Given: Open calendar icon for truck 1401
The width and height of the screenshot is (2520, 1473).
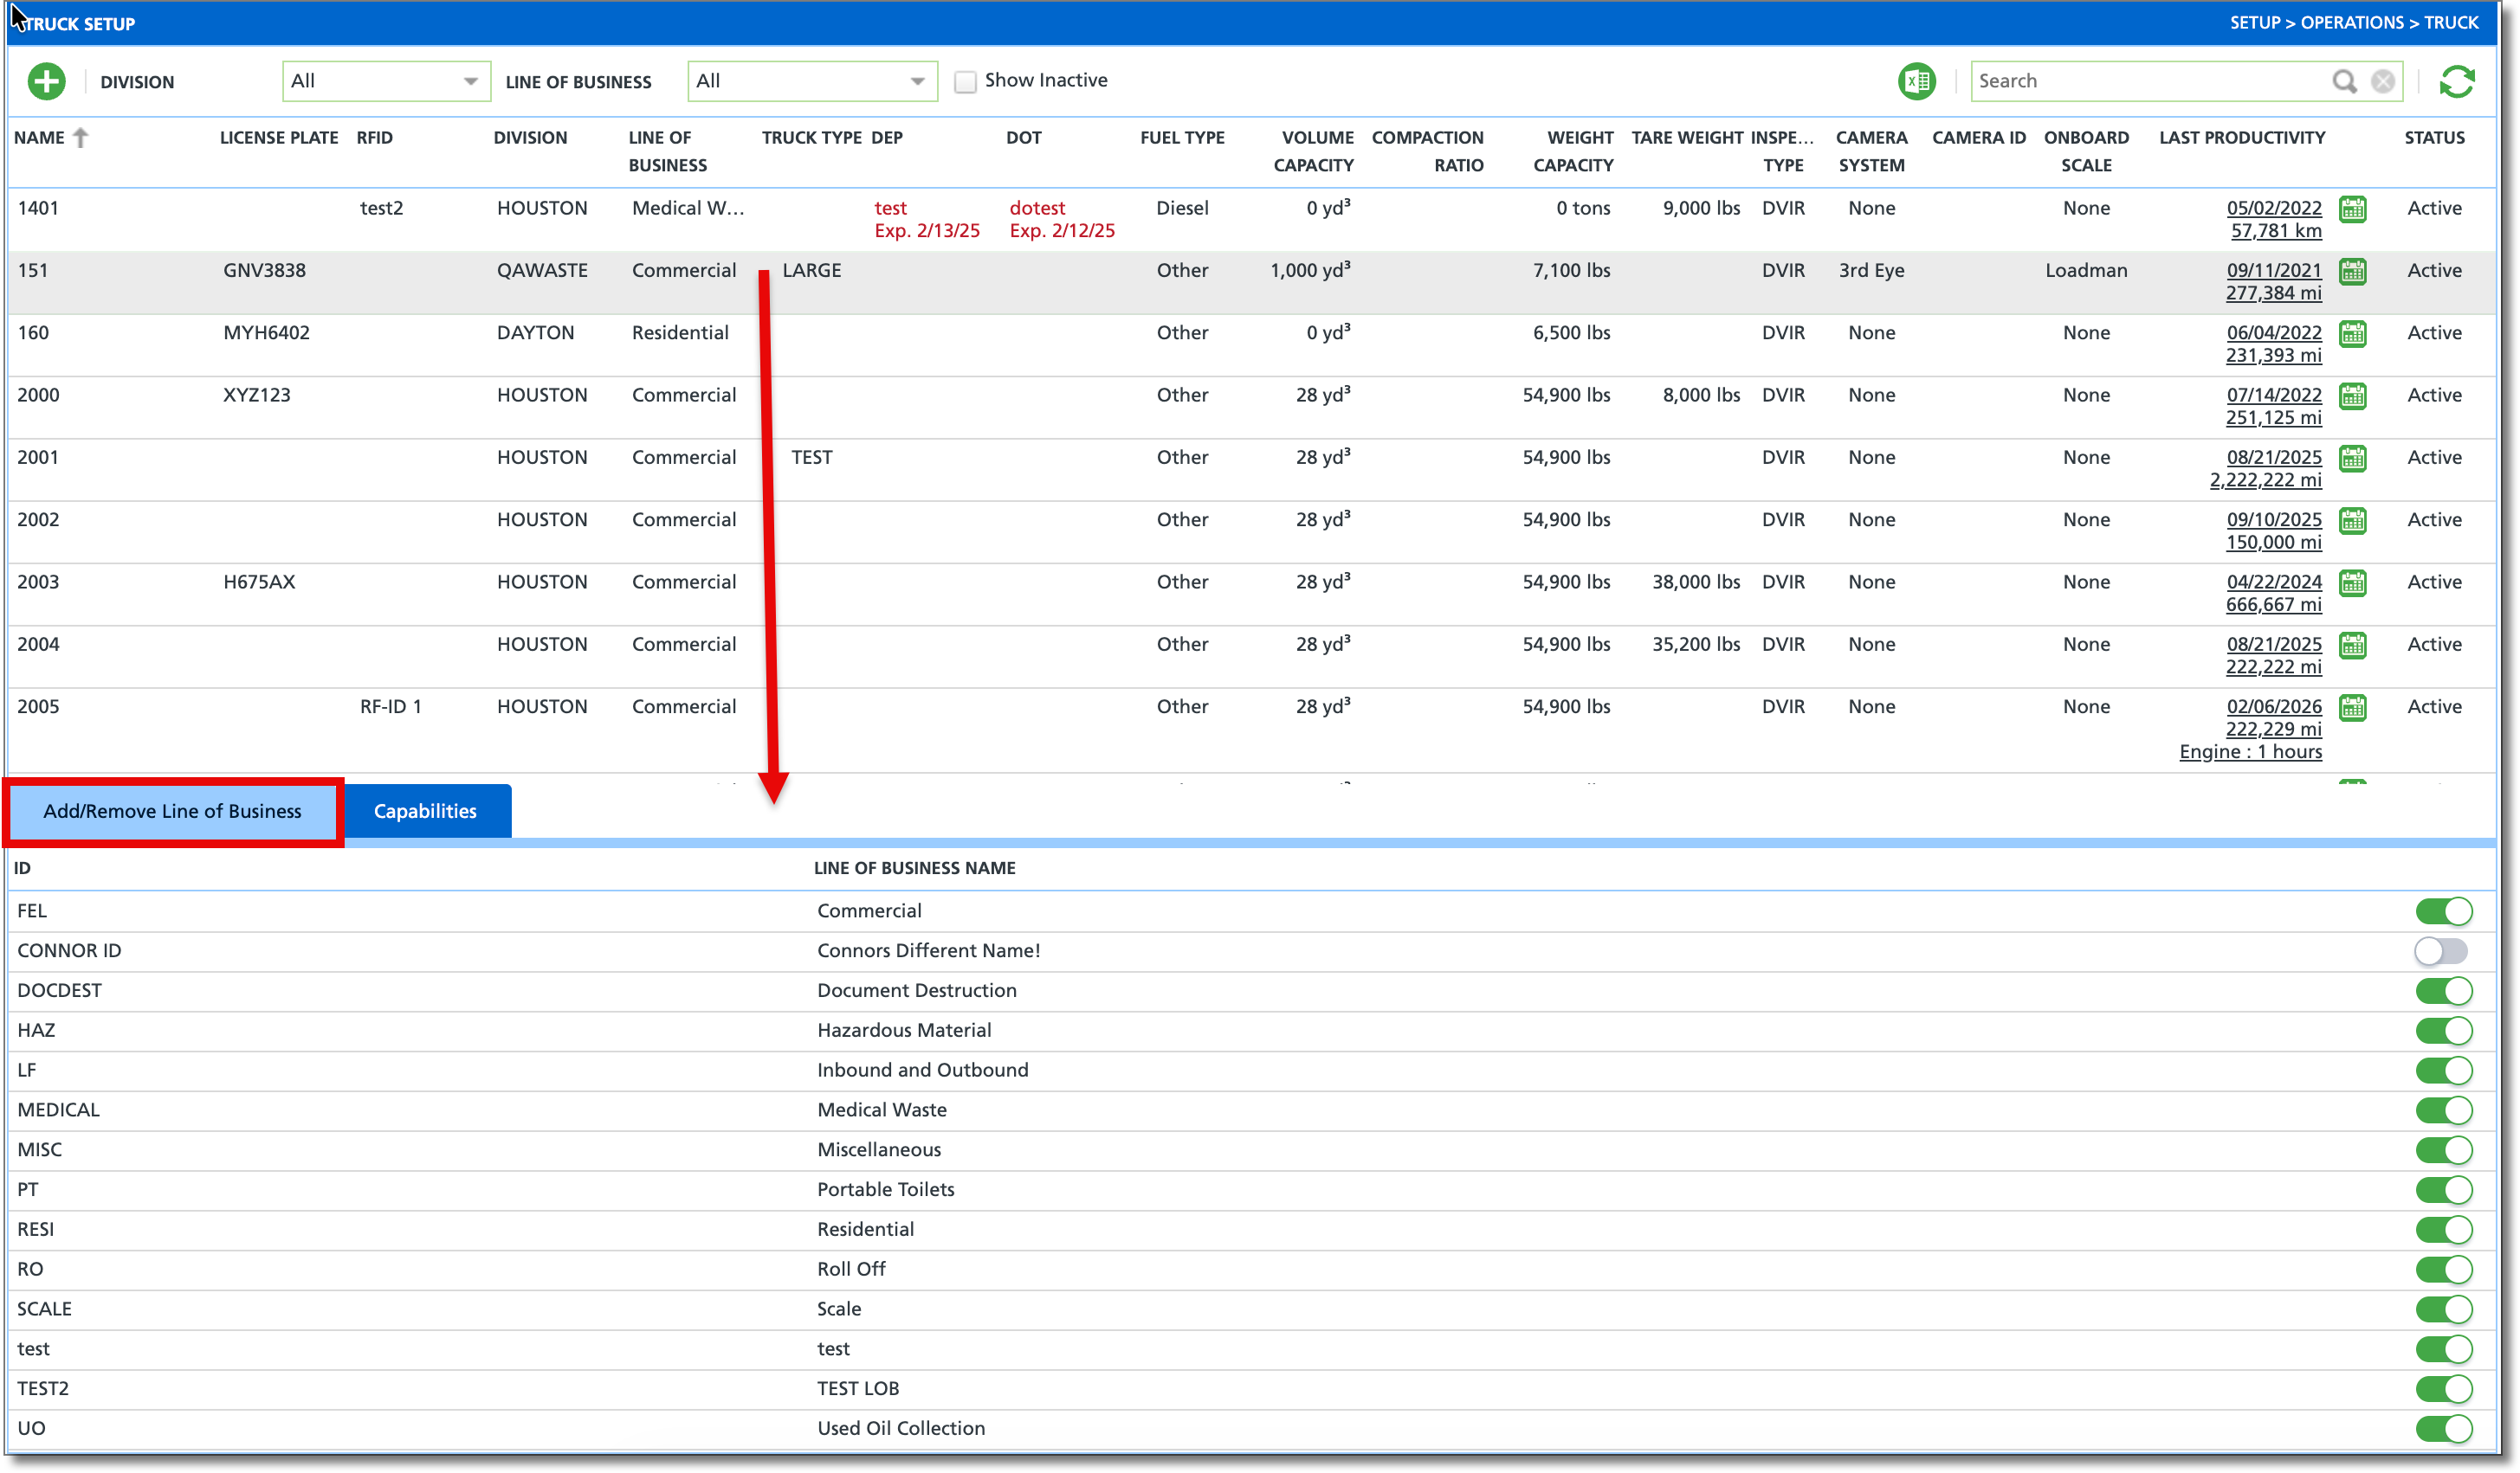Looking at the screenshot, I should [2353, 209].
